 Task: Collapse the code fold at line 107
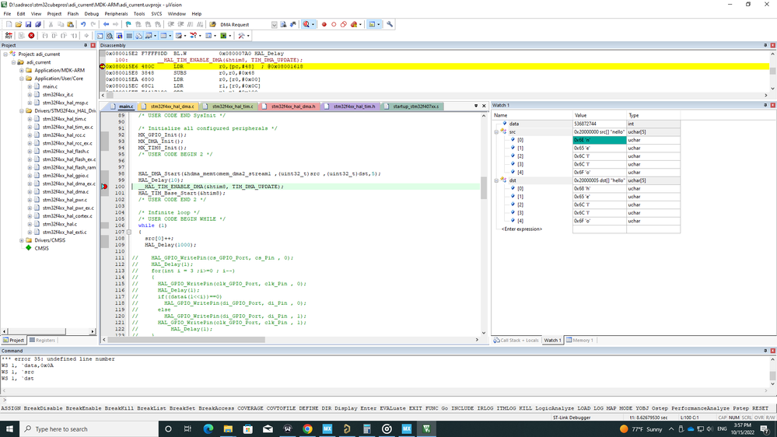pyautogui.click(x=129, y=232)
